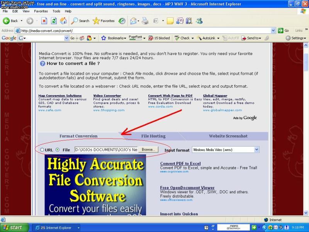The height and width of the screenshot is (232, 309).
Task: Expand the Bookmarks dropdown arrow
Action: pos(125,38)
